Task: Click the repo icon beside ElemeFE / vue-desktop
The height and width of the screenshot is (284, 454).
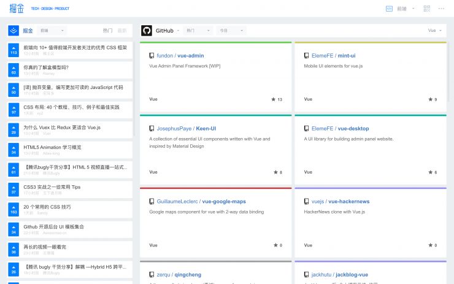Action: coord(306,129)
